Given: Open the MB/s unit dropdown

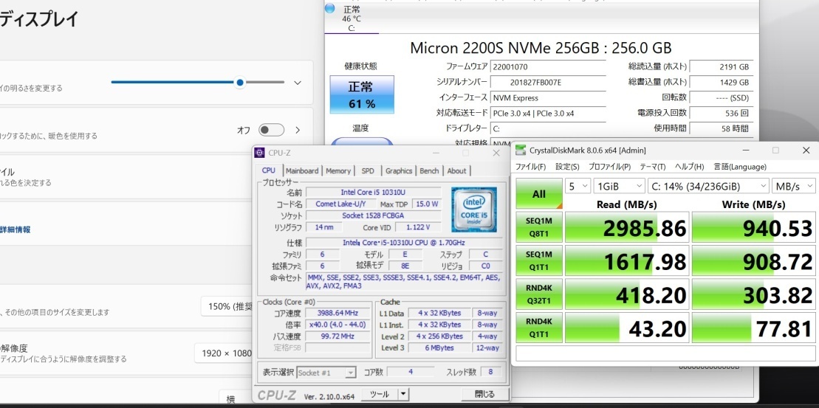Looking at the screenshot, I should tap(794, 186).
